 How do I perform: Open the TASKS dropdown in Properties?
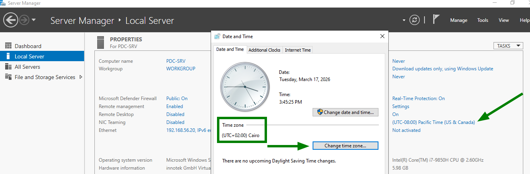(508, 46)
